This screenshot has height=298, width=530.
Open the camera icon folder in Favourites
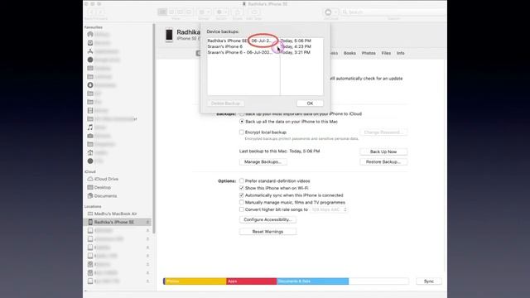tap(90, 136)
